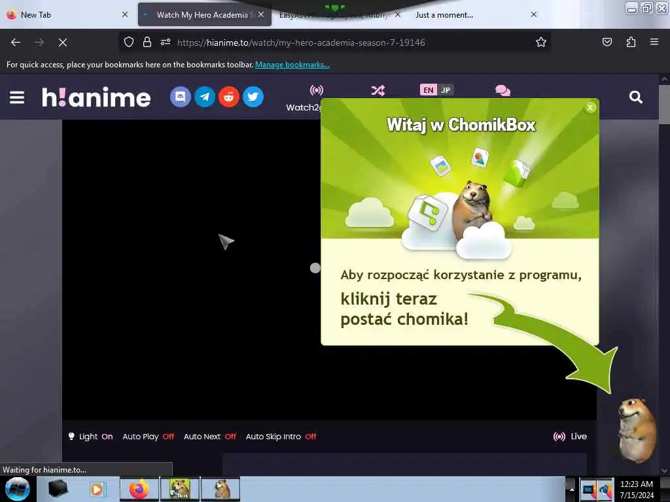
Task: Click the black video player area
Action: click(191, 270)
